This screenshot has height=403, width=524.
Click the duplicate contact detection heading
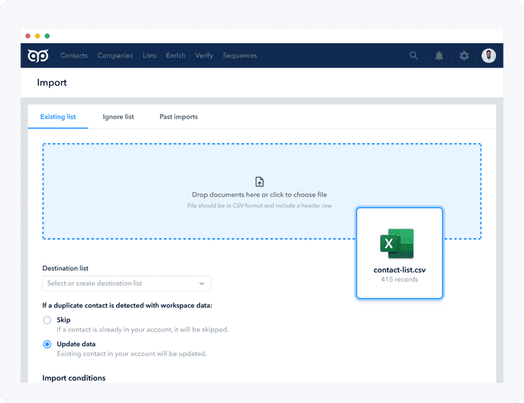(x=127, y=305)
